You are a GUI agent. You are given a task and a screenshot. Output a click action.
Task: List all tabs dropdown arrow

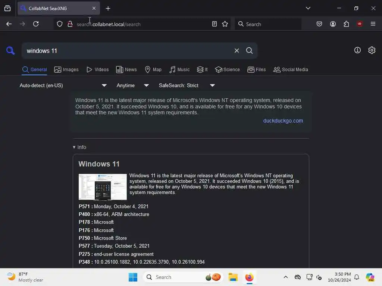(308, 8)
